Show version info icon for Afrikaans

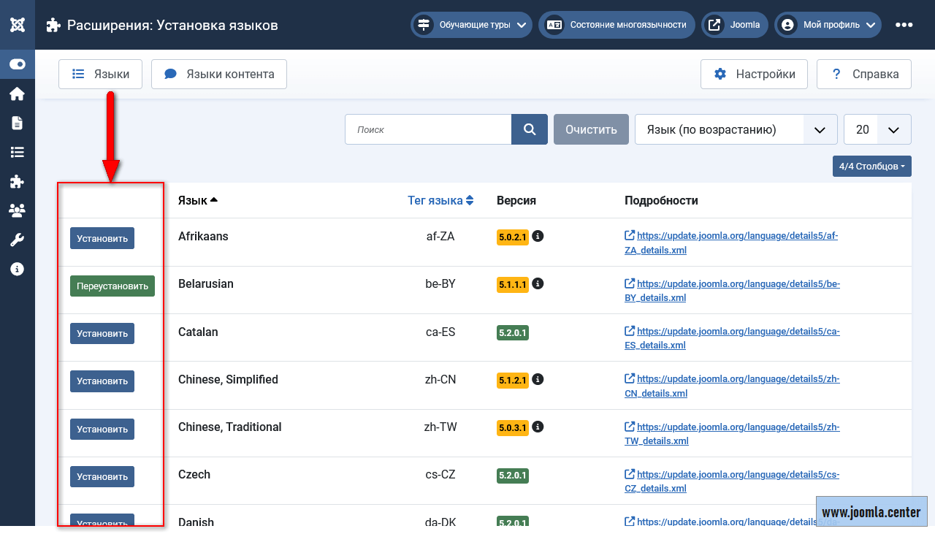click(x=538, y=236)
